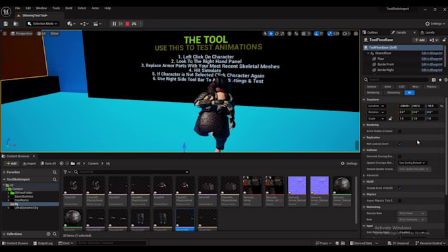
Task: Select the Physics filter in Details
Action: point(432,86)
